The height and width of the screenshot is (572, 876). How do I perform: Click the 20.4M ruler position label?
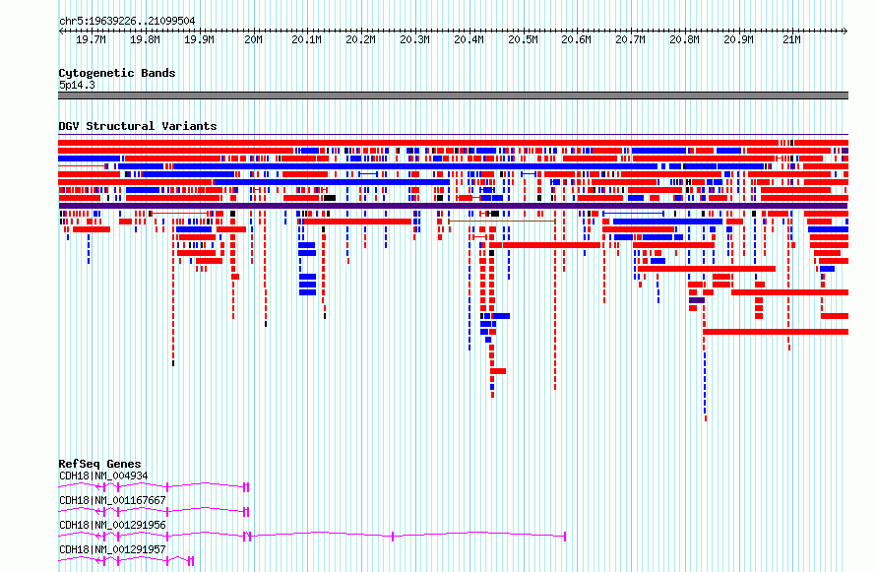[469, 39]
